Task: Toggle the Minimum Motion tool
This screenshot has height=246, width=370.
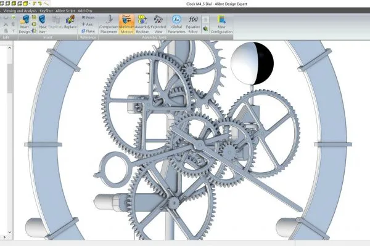Action: (126, 24)
